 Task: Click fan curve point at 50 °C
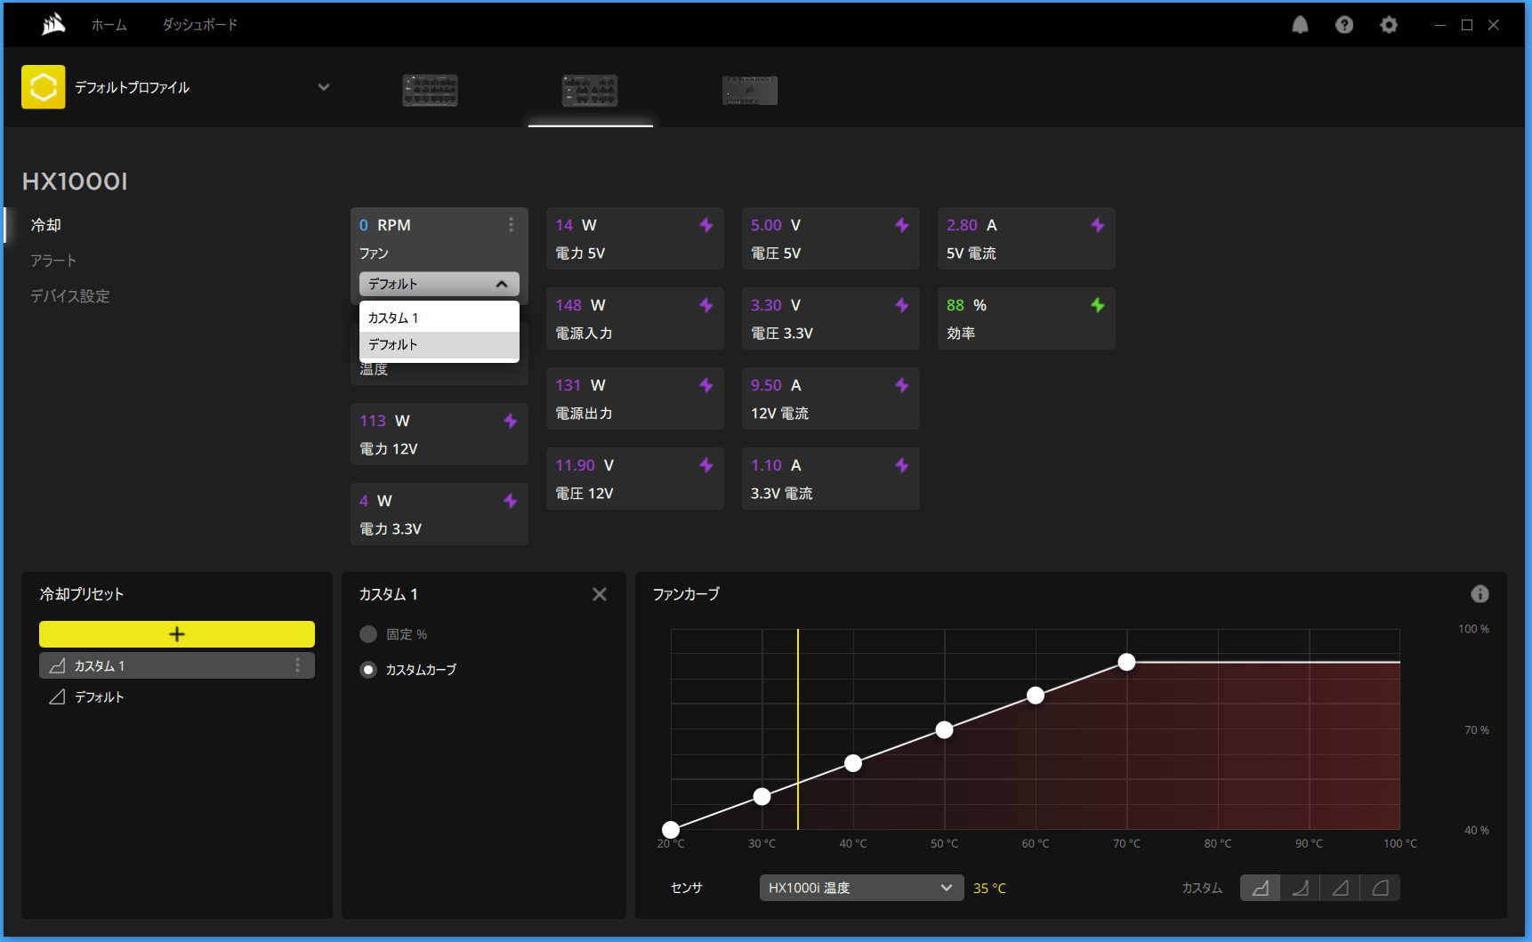[944, 729]
